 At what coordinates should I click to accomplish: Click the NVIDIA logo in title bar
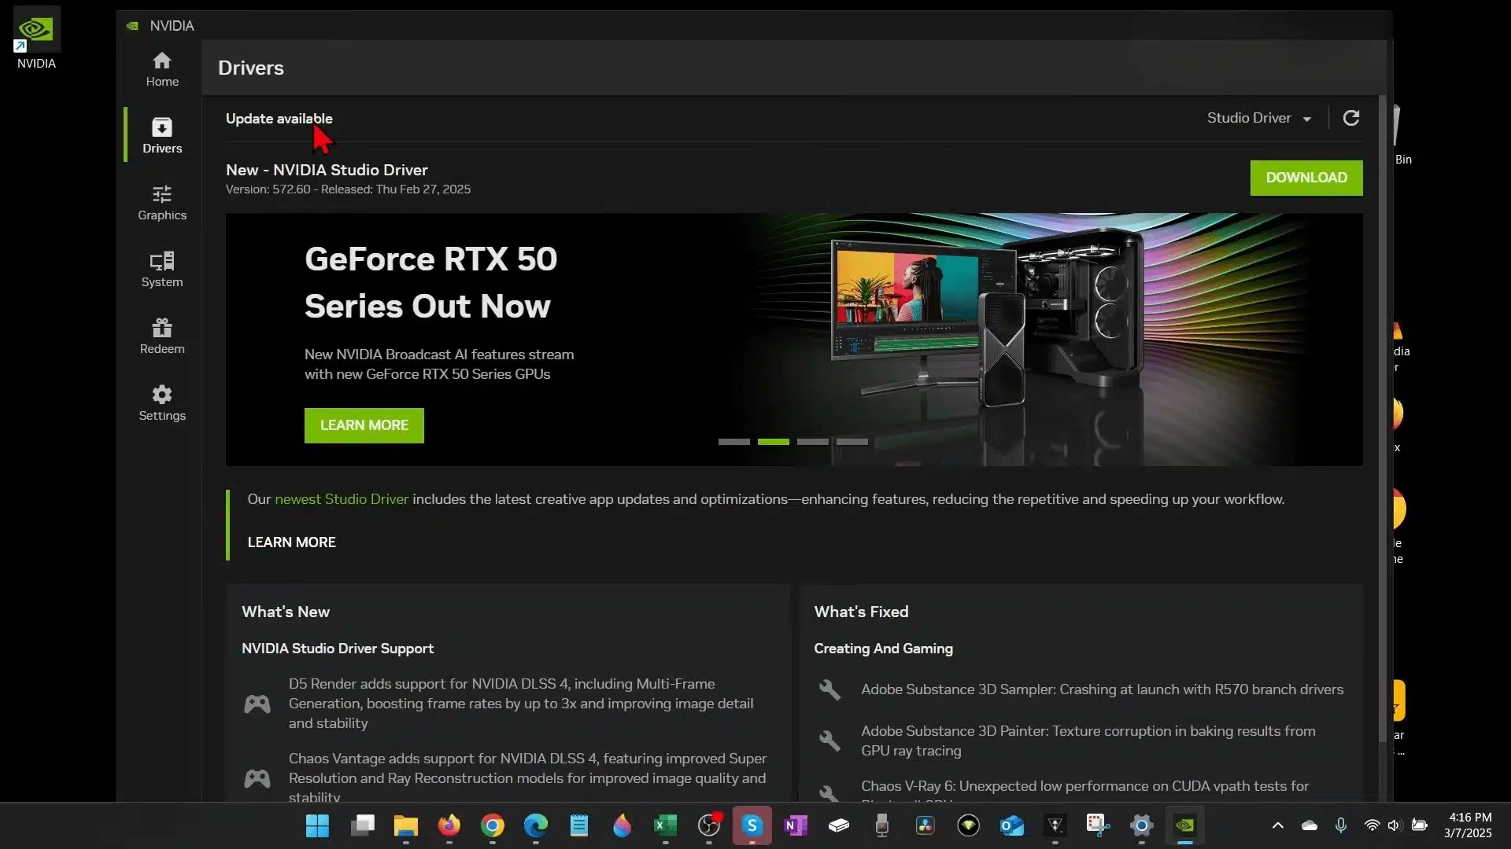click(x=132, y=26)
